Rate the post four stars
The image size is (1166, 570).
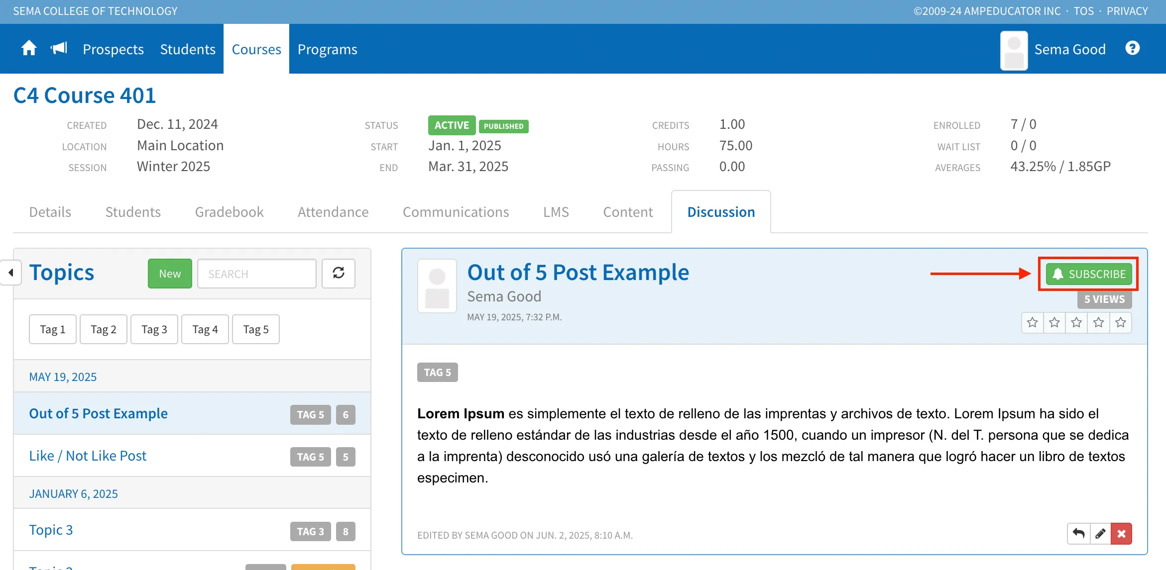point(1099,323)
